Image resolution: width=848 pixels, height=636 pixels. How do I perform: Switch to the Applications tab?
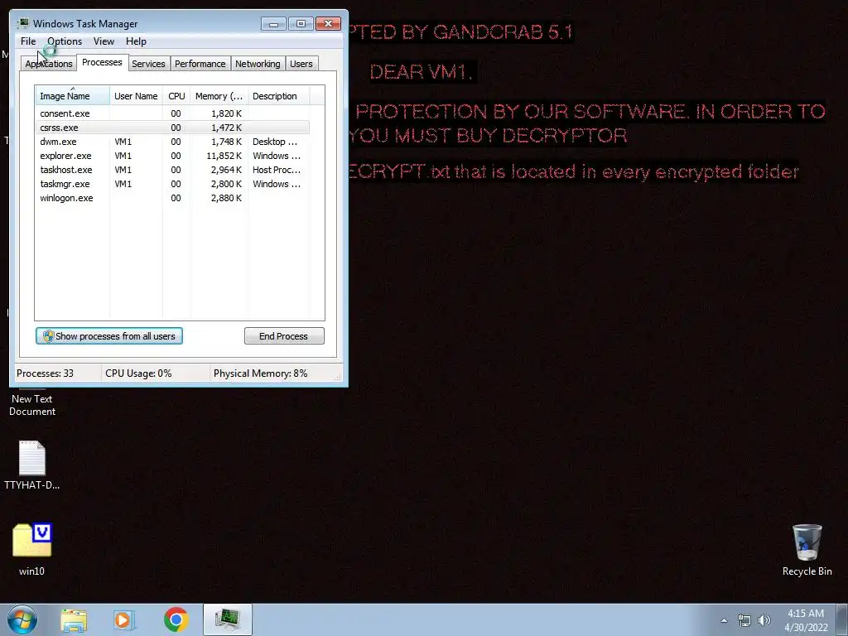pyautogui.click(x=49, y=64)
